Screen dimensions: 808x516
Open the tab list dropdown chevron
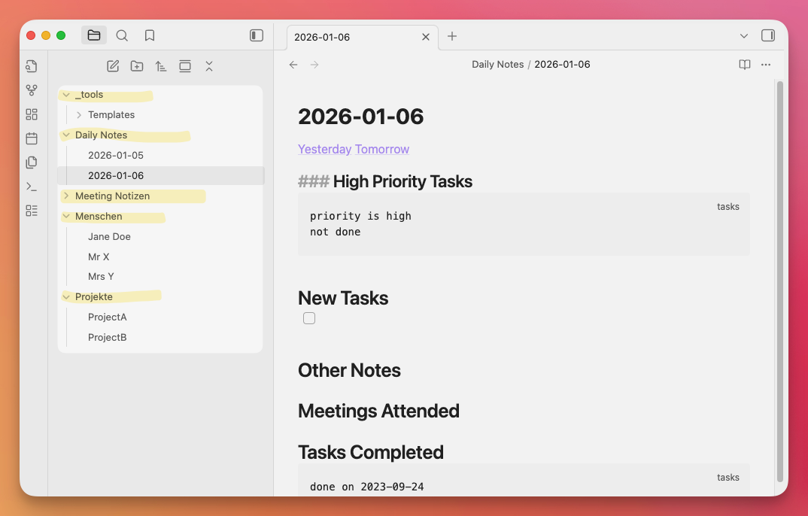(744, 36)
